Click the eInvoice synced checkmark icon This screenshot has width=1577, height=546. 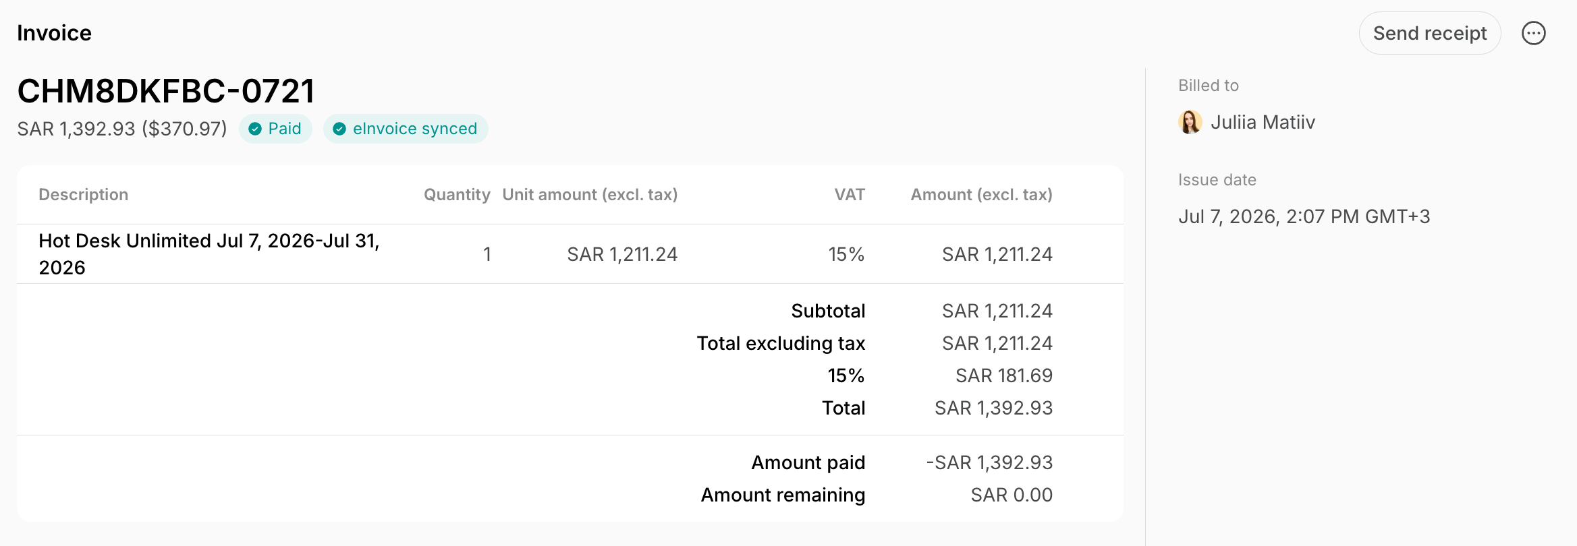tap(339, 129)
